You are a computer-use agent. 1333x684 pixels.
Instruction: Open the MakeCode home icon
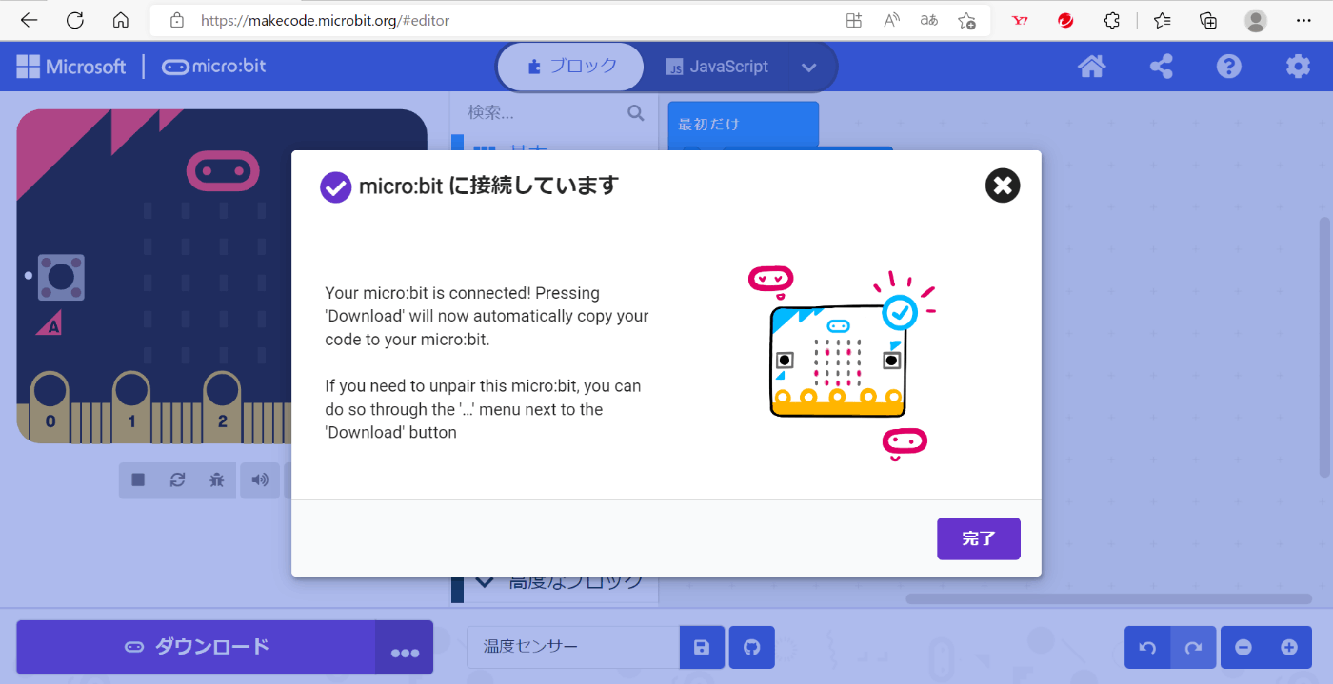pyautogui.click(x=1091, y=67)
